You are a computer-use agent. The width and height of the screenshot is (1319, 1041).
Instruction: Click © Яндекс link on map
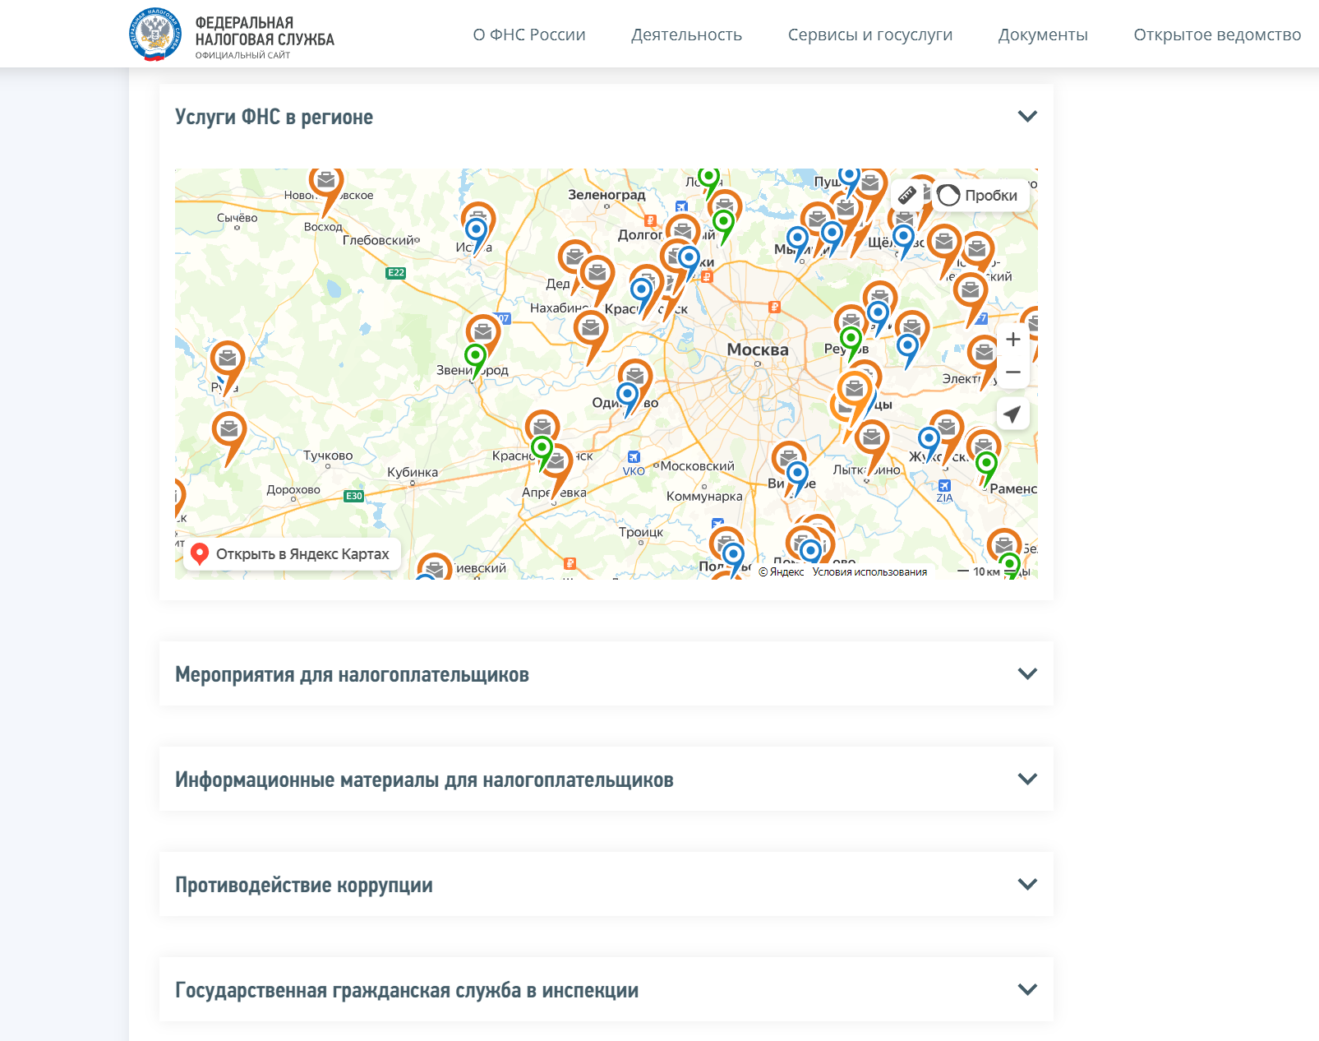[782, 572]
